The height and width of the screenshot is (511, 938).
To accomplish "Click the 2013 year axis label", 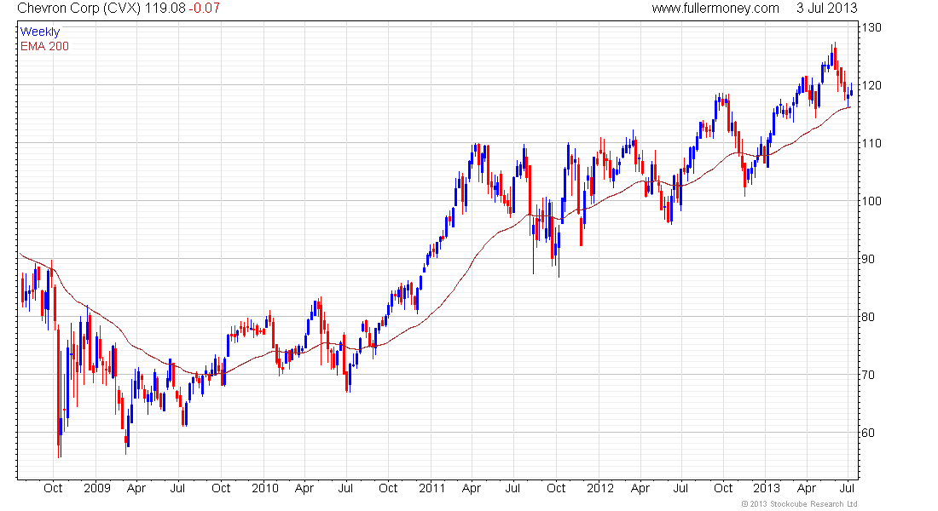I will pos(767,488).
